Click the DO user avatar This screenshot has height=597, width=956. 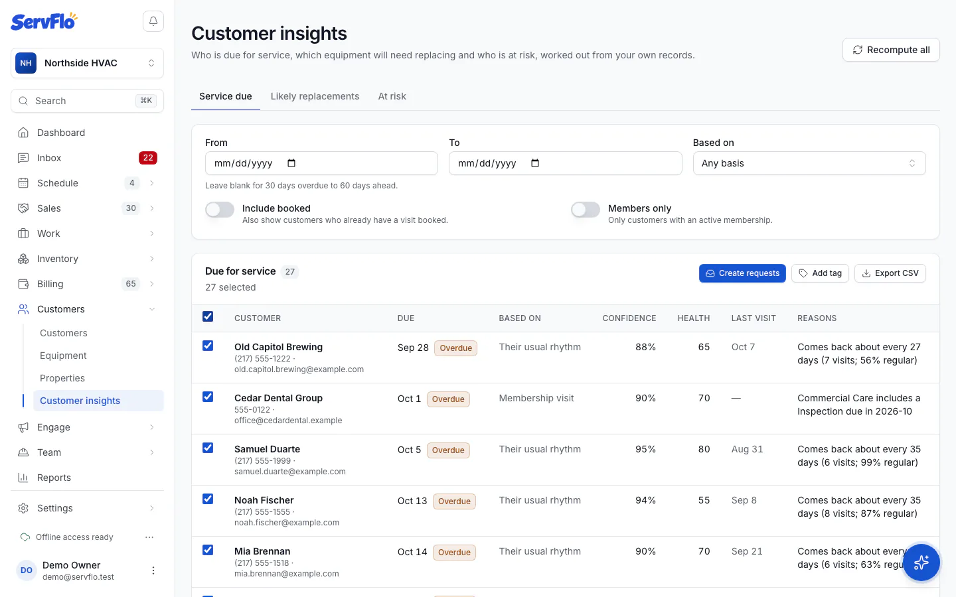click(27, 570)
